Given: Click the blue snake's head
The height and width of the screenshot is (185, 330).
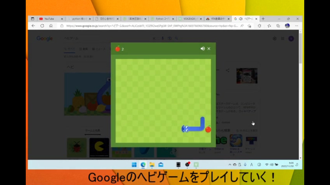Looking at the screenshot, I should 185,129.
